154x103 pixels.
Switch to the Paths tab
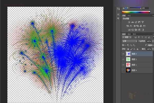(x=134, y=34)
